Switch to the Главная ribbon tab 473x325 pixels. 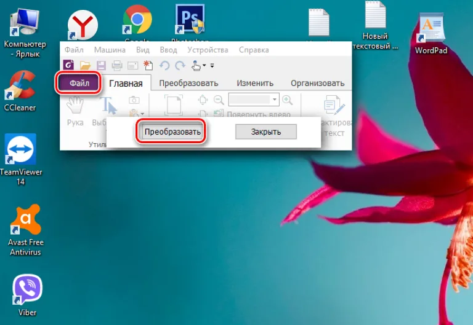pos(126,83)
